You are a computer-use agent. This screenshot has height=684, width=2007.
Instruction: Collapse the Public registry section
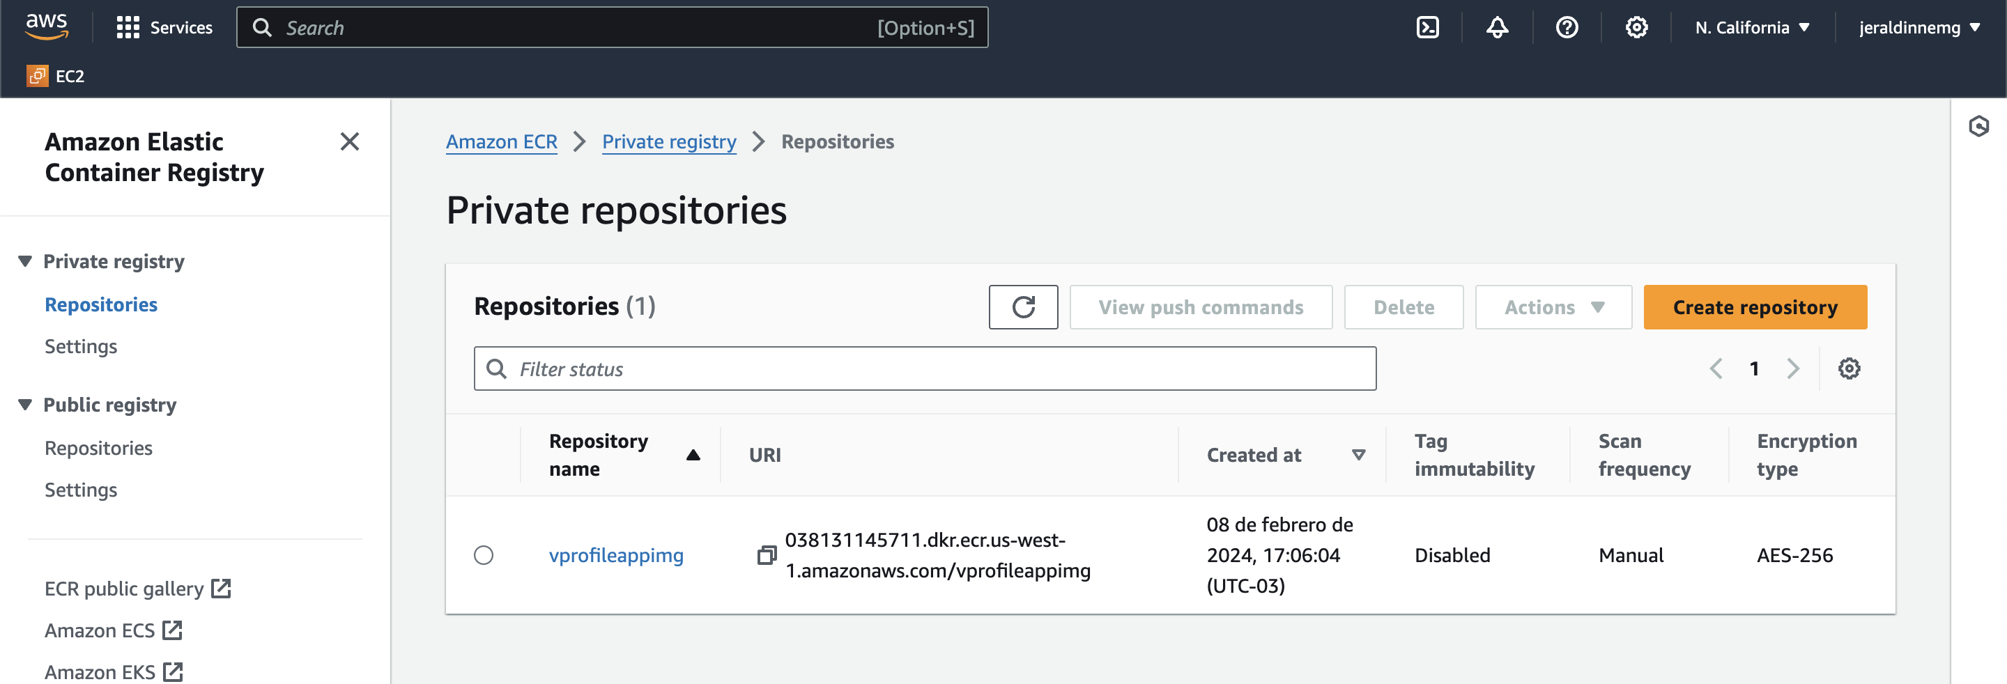(25, 404)
